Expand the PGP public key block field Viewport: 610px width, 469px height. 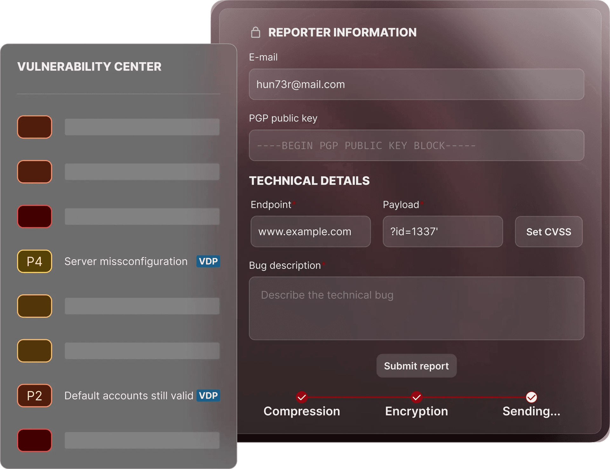click(417, 146)
